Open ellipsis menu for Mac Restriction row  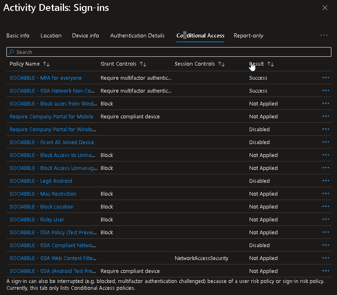click(326, 194)
